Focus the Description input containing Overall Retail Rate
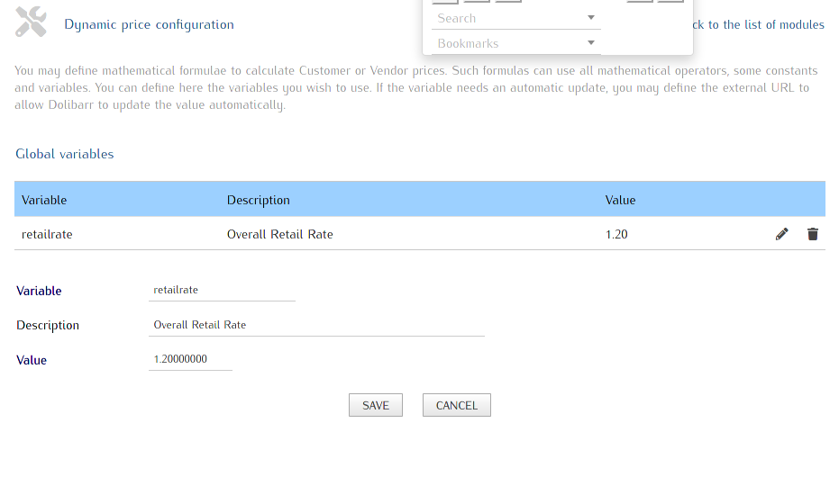The image size is (839, 477). click(316, 325)
